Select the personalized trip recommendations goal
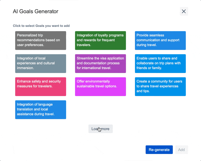The height and width of the screenshot is (161, 201). (40, 40)
